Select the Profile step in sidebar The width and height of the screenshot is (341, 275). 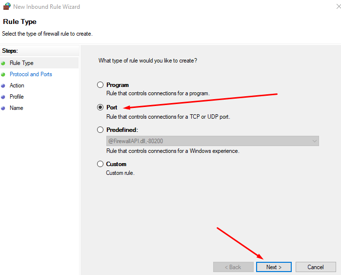[x=17, y=97]
